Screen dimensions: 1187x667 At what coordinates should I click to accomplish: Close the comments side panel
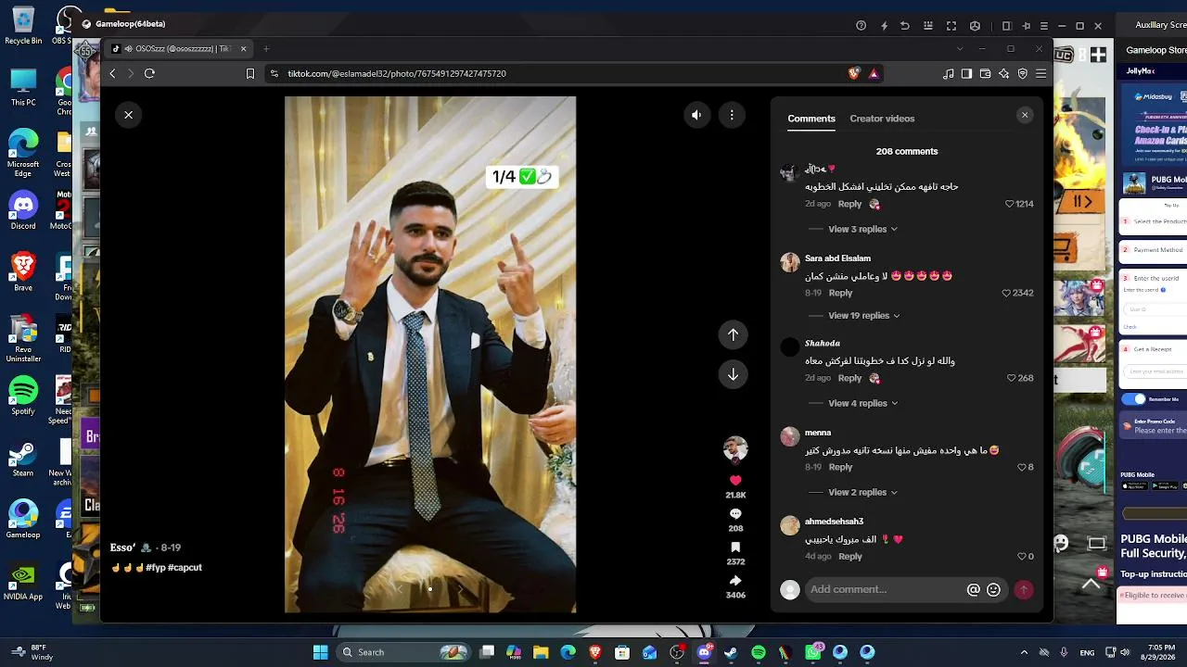coord(1024,115)
